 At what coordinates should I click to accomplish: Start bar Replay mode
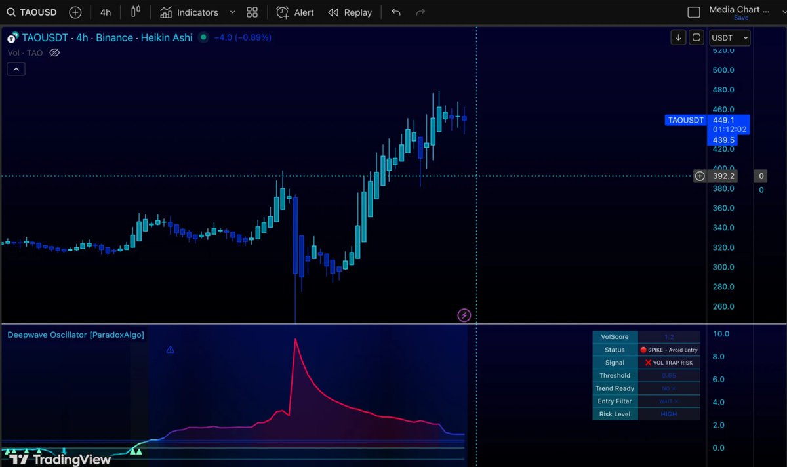[x=350, y=12]
